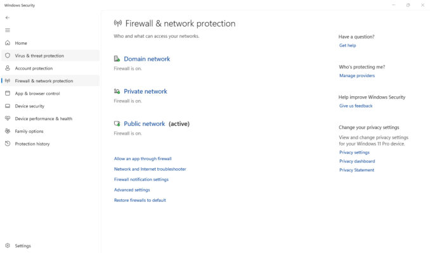Open Public network settings
The image size is (430, 253).
tap(144, 124)
